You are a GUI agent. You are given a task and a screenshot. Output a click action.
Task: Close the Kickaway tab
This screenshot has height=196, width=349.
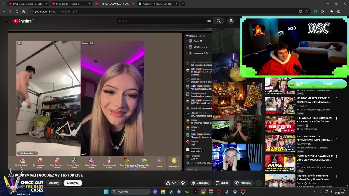(176, 4)
